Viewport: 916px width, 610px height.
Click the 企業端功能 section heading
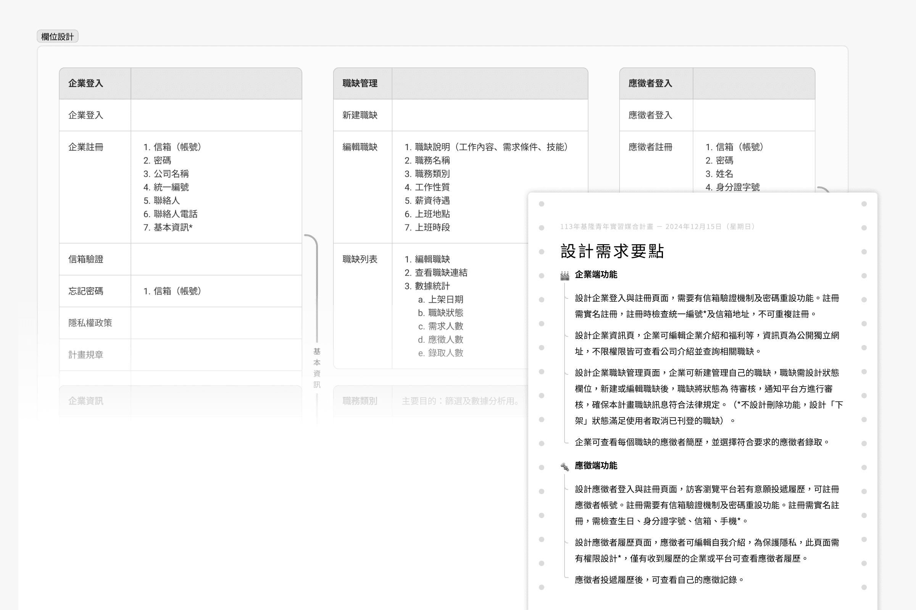tap(596, 274)
